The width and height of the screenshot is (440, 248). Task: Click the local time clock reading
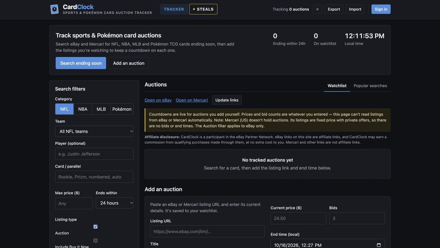pos(364,36)
